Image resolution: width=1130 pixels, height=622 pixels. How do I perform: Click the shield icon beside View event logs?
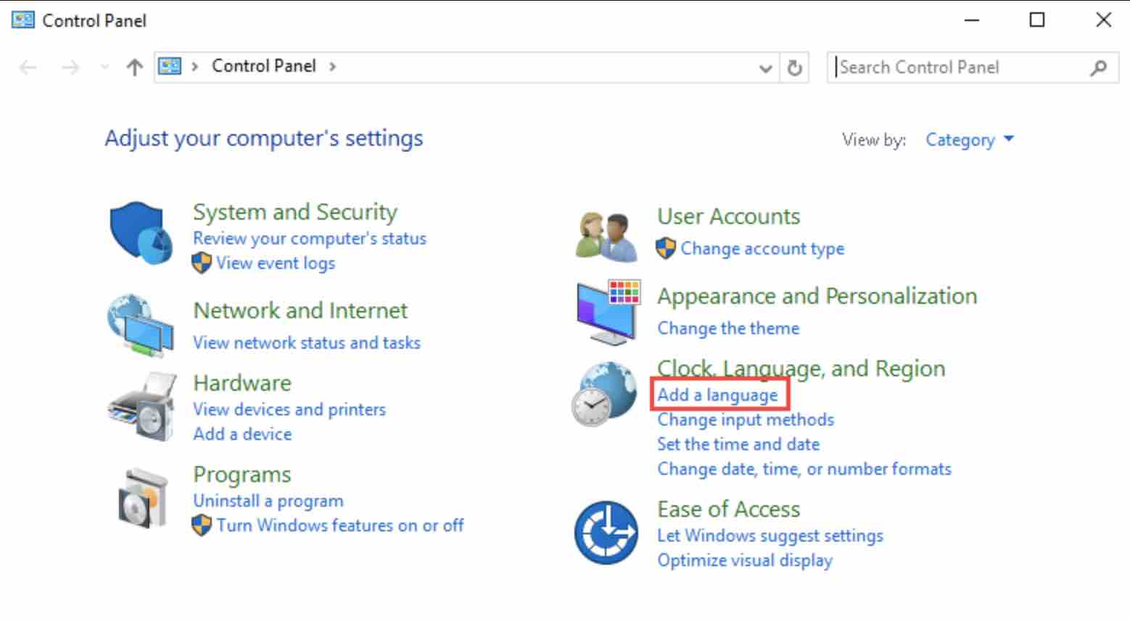202,263
